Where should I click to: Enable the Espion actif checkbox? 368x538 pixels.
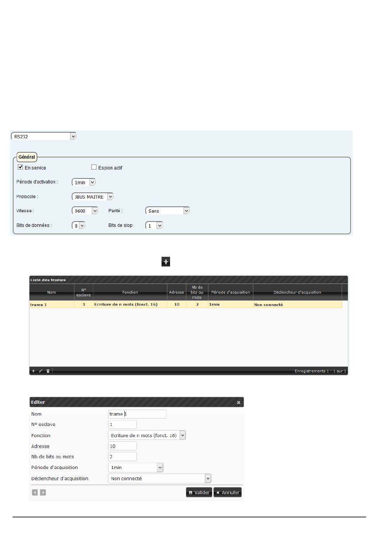pos(94,167)
